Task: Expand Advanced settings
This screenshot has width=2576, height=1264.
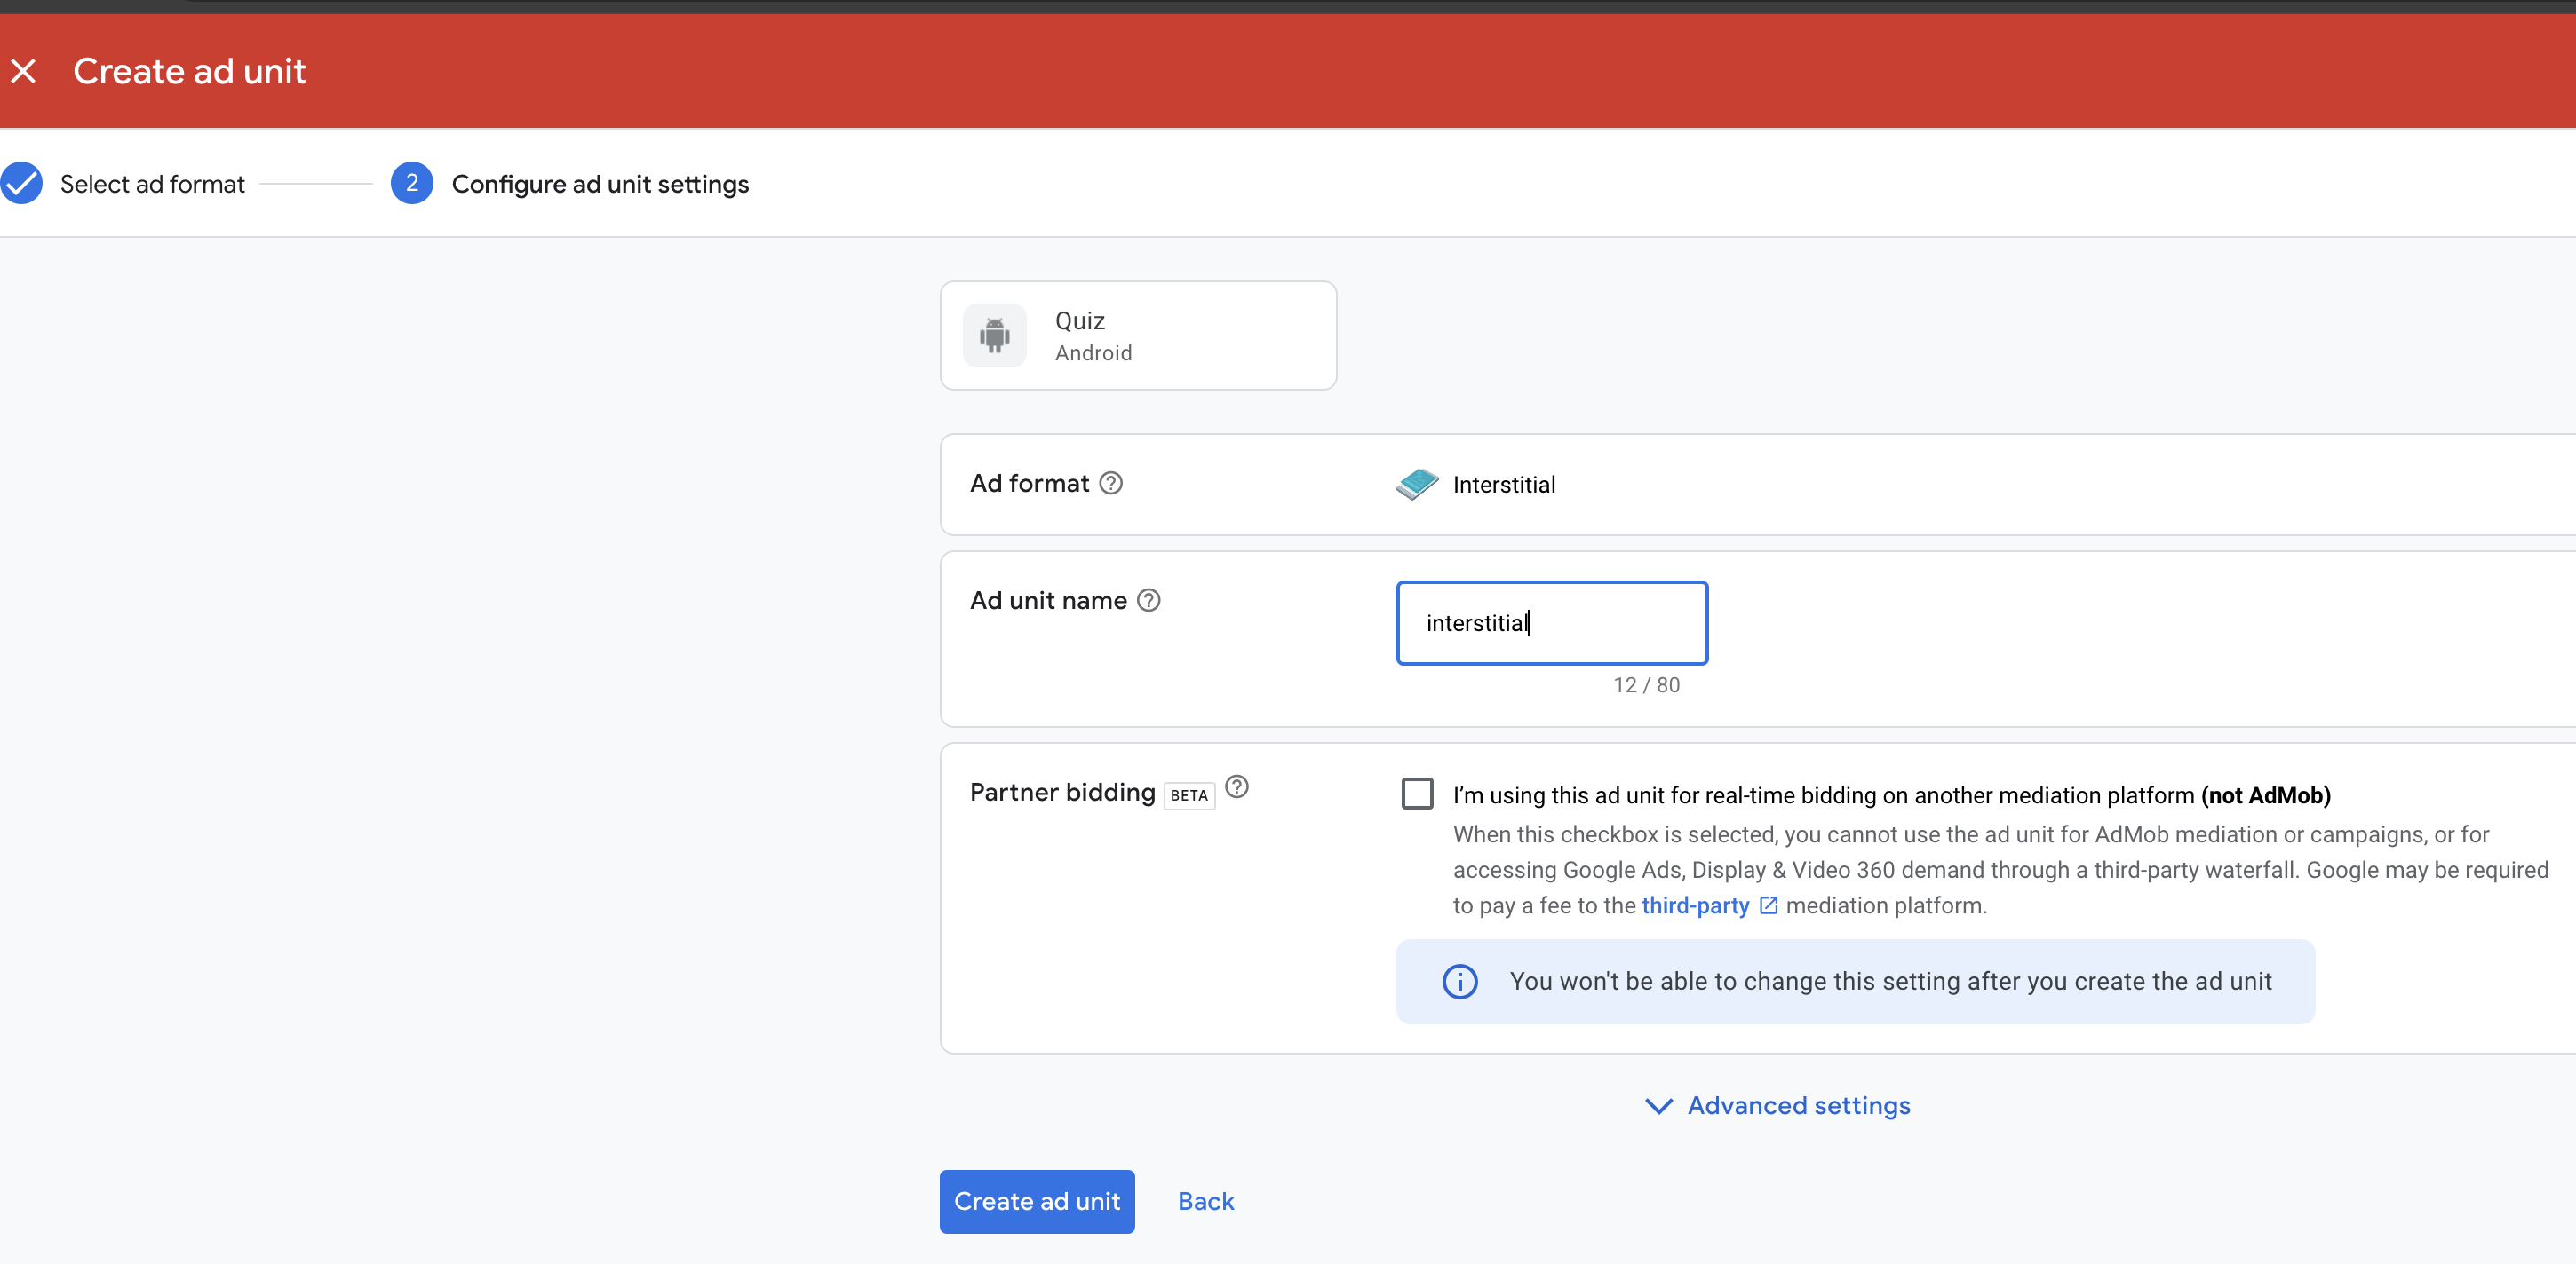Action: pos(1778,1105)
